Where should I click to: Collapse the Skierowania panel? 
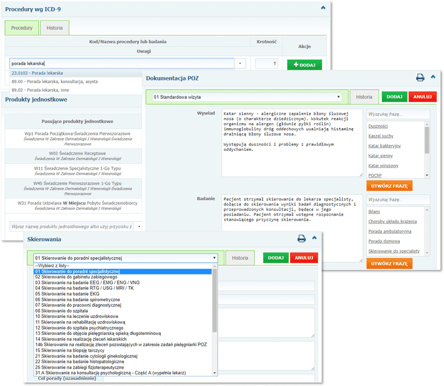[x=314, y=238]
